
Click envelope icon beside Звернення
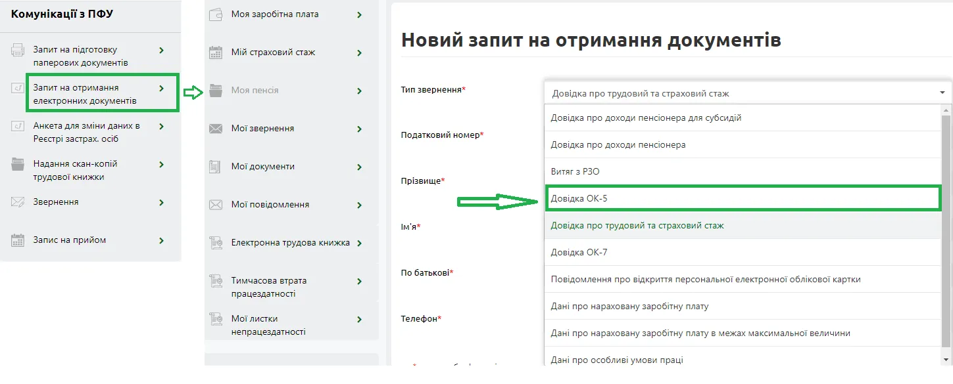18,202
